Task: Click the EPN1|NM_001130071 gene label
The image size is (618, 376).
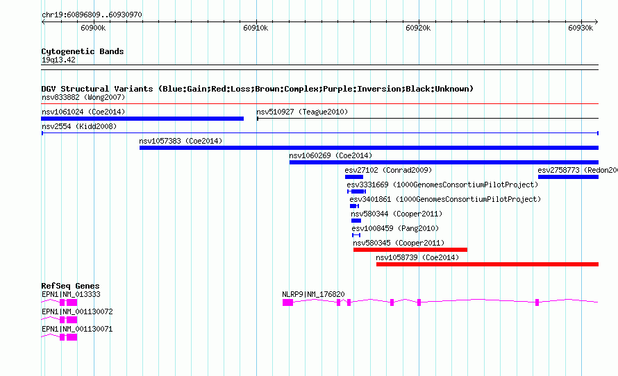Action: [77, 329]
